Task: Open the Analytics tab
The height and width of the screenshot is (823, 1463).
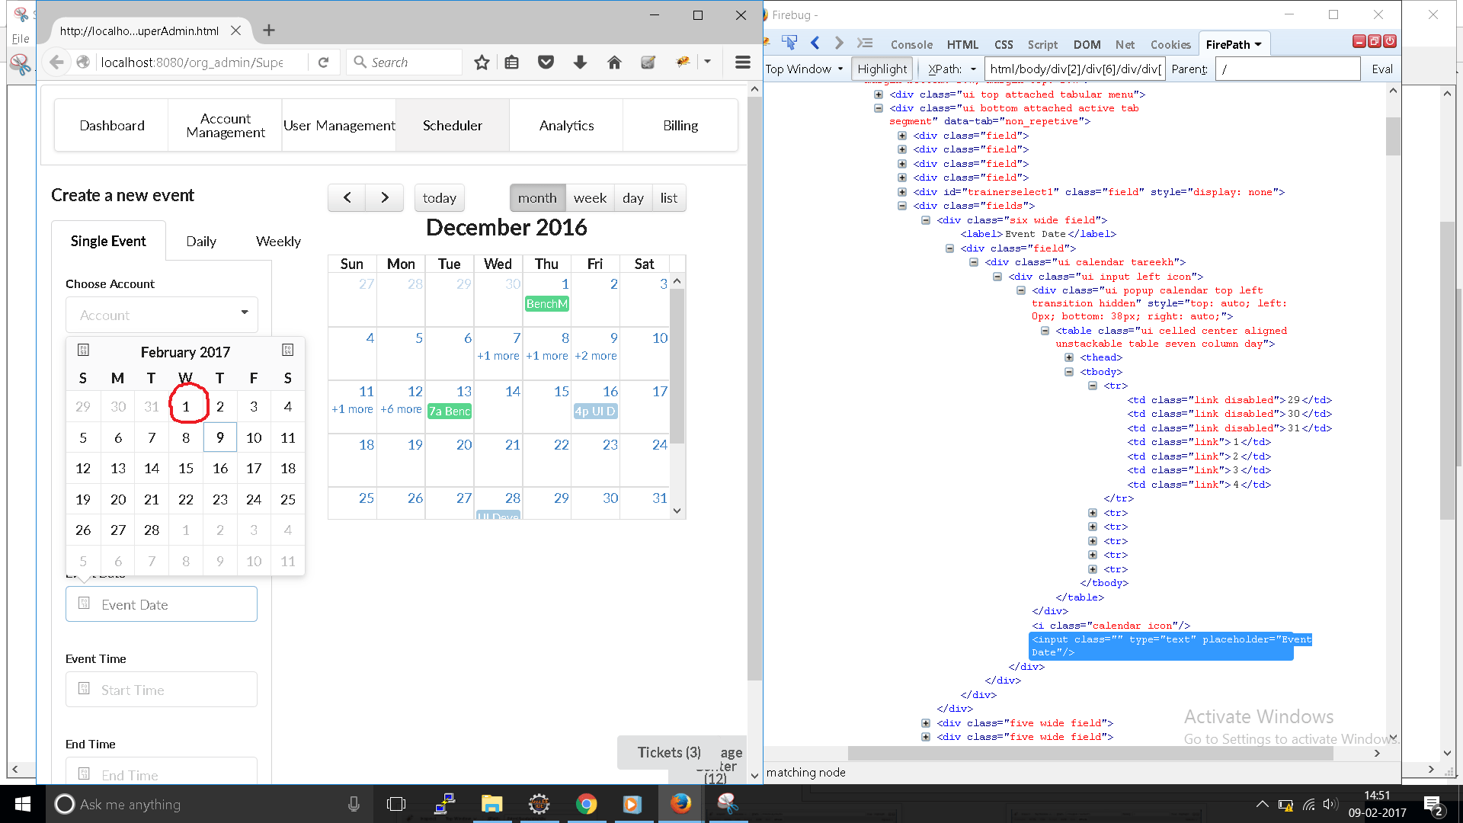Action: point(565,125)
